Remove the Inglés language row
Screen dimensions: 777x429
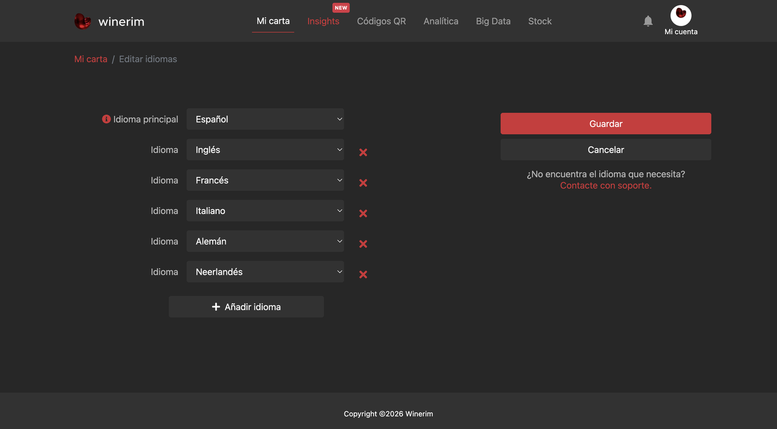363,152
